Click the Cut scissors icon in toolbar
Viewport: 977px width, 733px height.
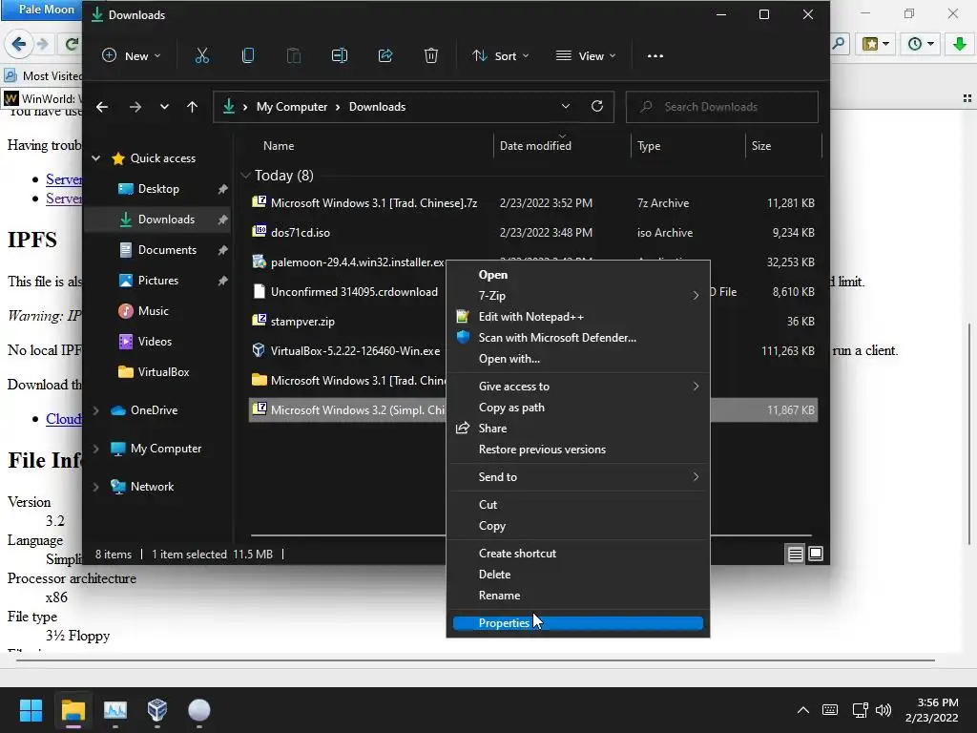click(202, 56)
